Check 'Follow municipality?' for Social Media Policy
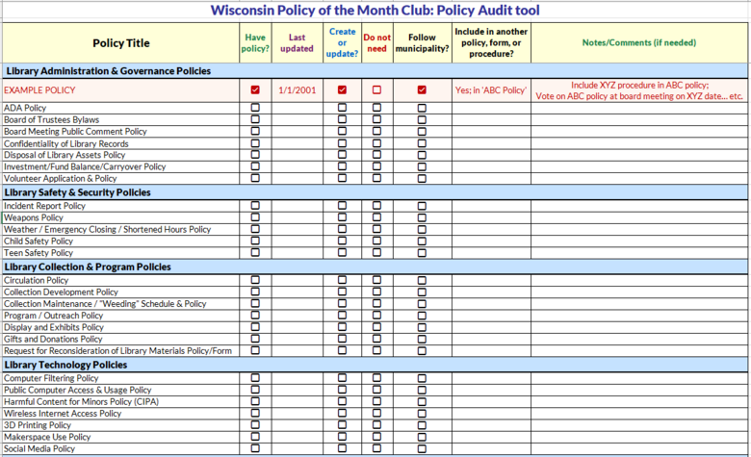Screen dimensions: 751x457 click(422, 448)
